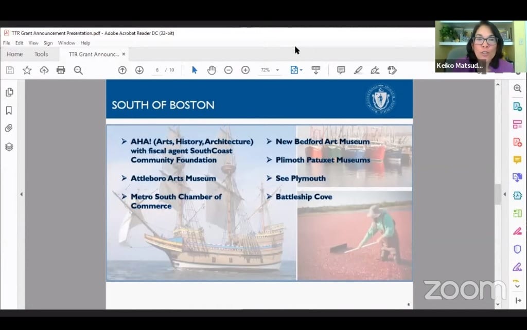Toggle the Attachments paperclip panel
The image size is (527, 330).
pos(9,129)
